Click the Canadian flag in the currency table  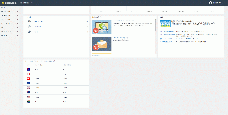click(x=28, y=74)
